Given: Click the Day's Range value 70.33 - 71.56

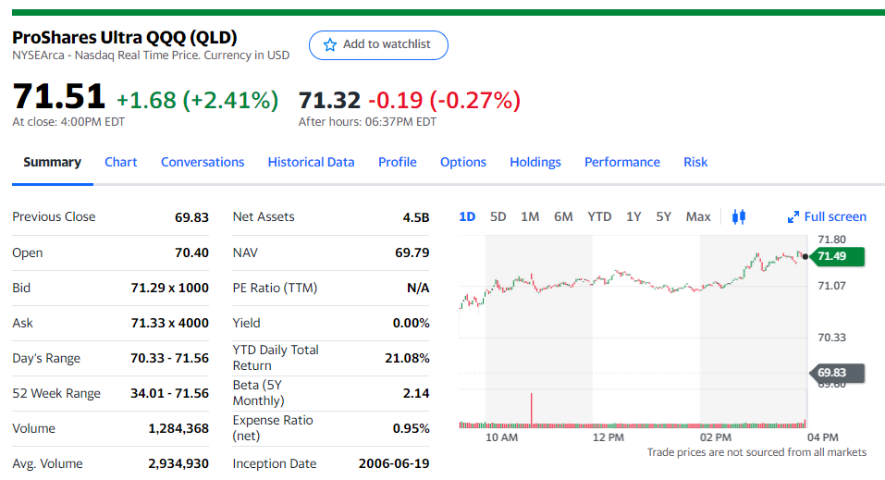Looking at the screenshot, I should click(x=170, y=358).
